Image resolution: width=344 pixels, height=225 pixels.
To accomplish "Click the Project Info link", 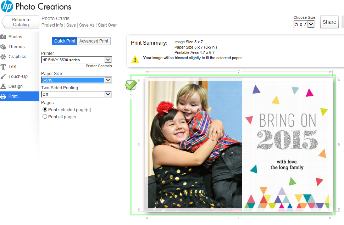I will click(x=52, y=25).
